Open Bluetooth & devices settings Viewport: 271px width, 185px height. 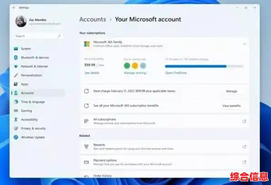(38, 58)
